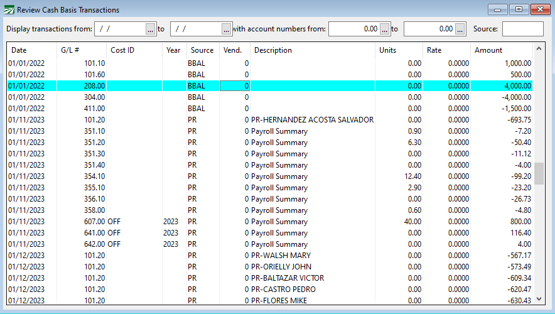
Task: Select amount 800.00 cell
Action: 502,222
